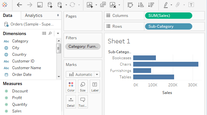
Task: Open the Automatic mark type dropdown
Action: point(83,75)
